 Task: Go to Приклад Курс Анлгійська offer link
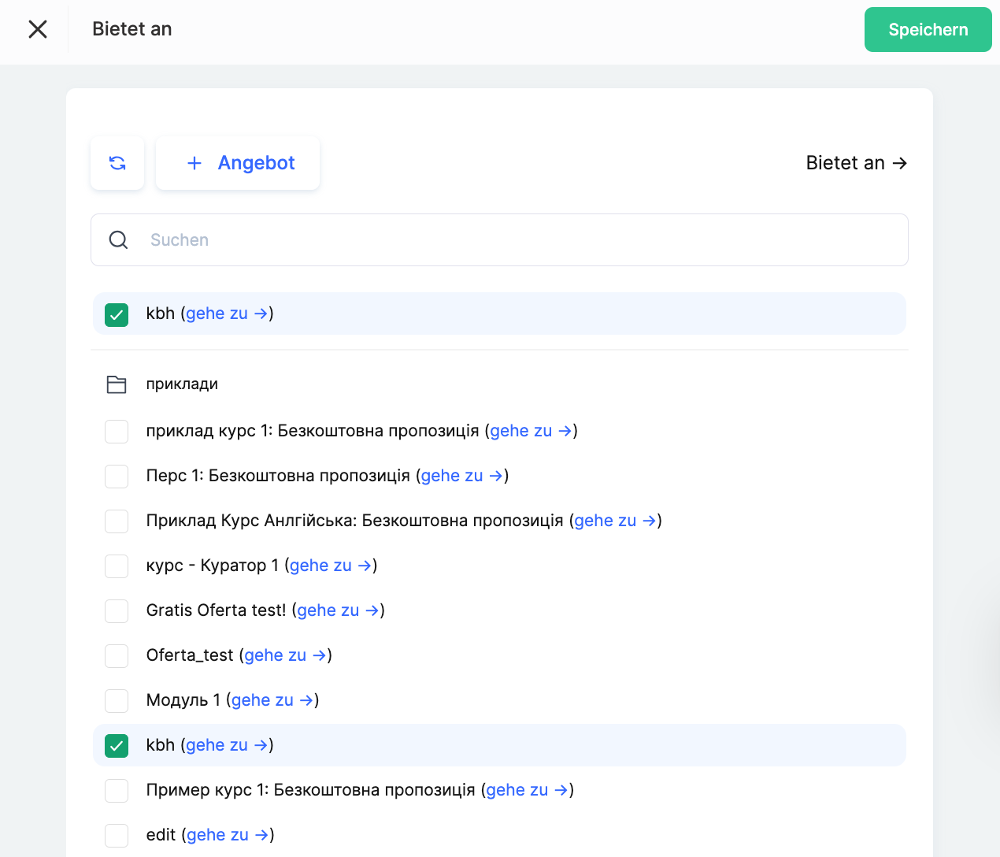(x=615, y=521)
